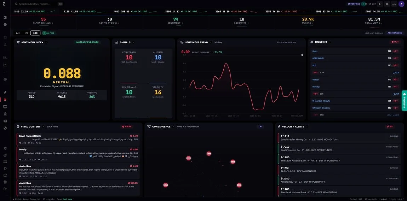407x201 pixels.
Task: Open the users group icon in the sidebar
Action: click(x=5, y=155)
